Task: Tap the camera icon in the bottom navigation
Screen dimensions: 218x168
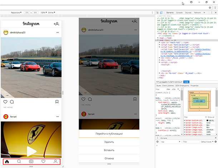Action: [x=31, y=162]
